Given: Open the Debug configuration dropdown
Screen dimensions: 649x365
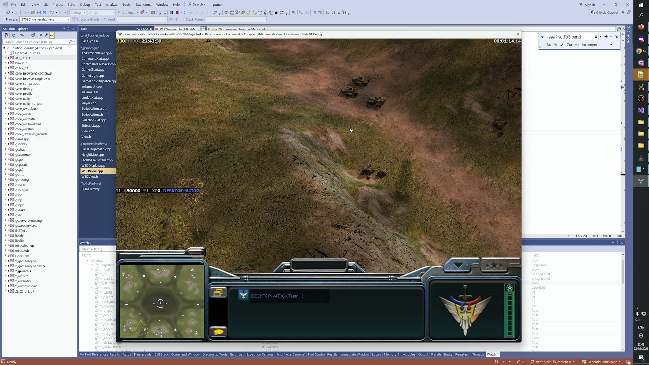Looking at the screenshot, I should tap(78, 12).
